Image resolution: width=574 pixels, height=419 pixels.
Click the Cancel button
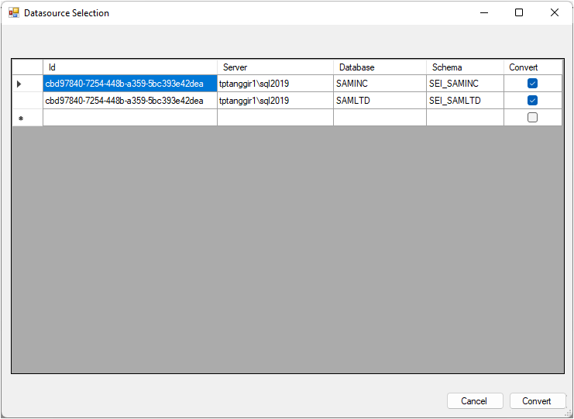(474, 401)
